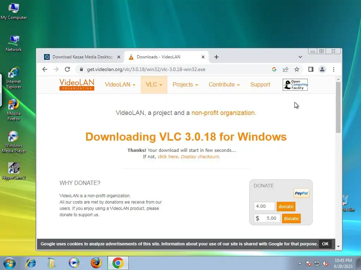Share this page via the share icon

[x=286, y=69]
